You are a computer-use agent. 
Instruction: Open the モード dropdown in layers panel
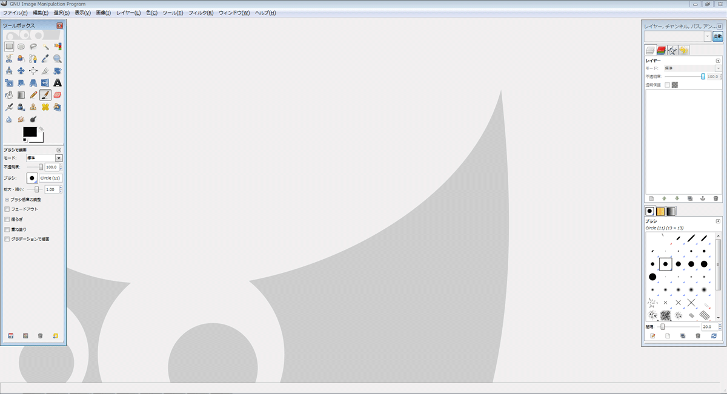point(692,68)
